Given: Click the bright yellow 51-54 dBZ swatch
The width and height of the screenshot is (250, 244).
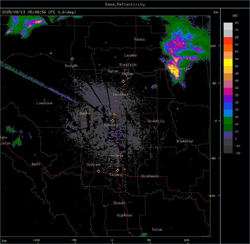Looking at the screenshot, I should (228, 62).
